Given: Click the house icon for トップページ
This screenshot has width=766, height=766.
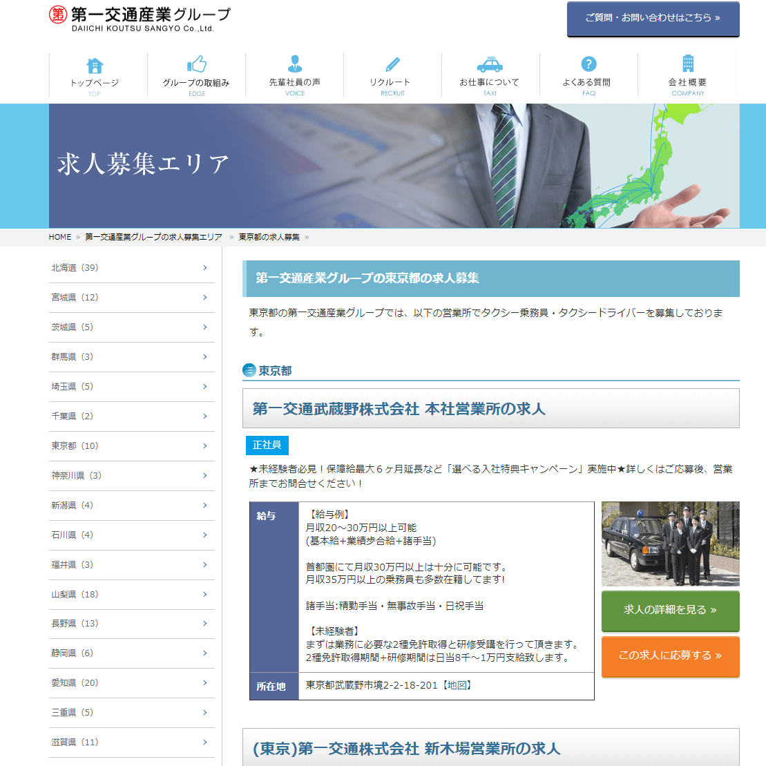Looking at the screenshot, I should [95, 65].
